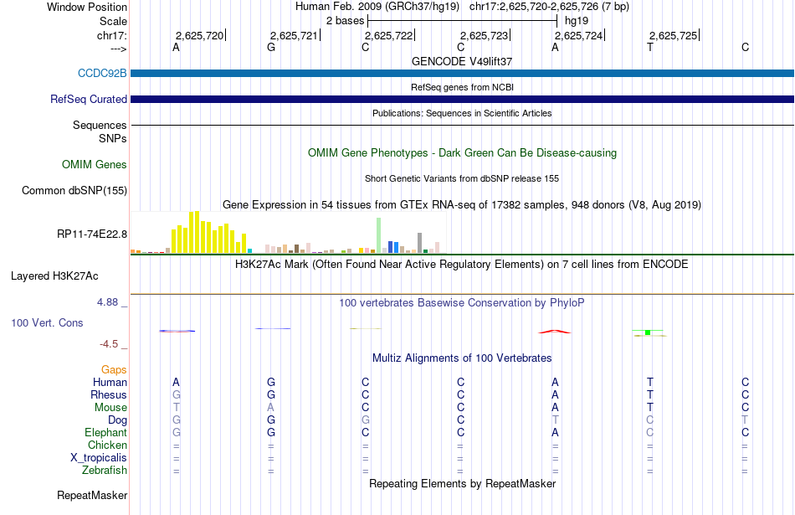Click the RP11-74E22.8 GTEx expression label
Viewport: 795px width, 515px height.
pyautogui.click(x=92, y=234)
